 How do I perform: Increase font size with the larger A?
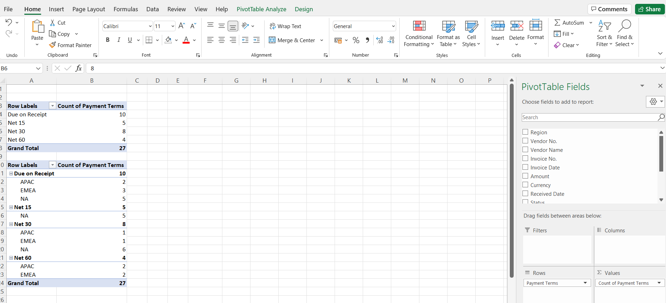(182, 26)
